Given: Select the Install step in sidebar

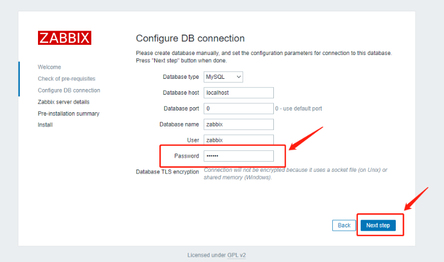Looking at the screenshot, I should (x=45, y=125).
